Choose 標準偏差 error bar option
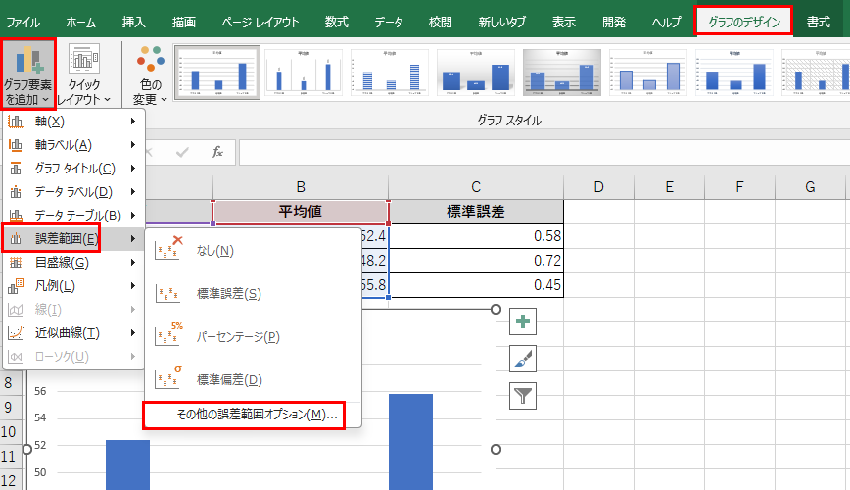Screen dimensions: 850x490 coord(228,379)
